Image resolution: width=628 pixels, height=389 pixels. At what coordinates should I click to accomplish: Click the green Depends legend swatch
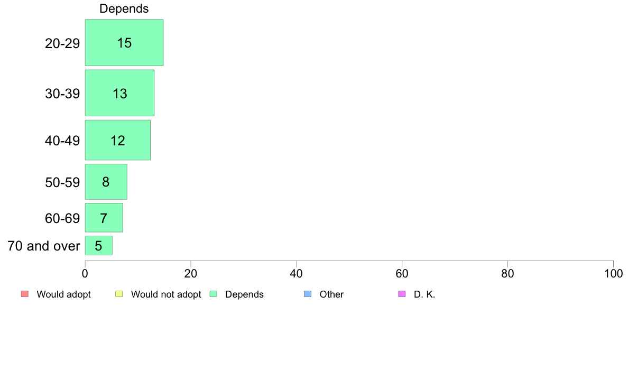[214, 294]
